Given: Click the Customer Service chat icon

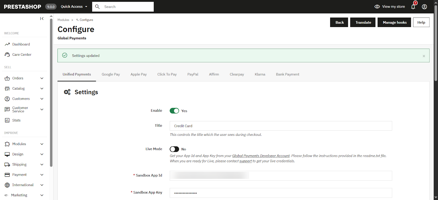Looking at the screenshot, I should (x=7, y=110).
